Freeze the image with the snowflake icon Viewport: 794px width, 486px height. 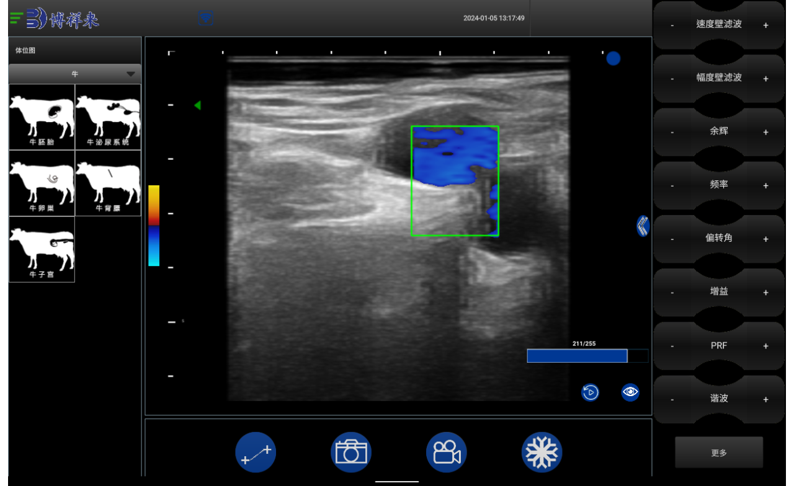542,453
